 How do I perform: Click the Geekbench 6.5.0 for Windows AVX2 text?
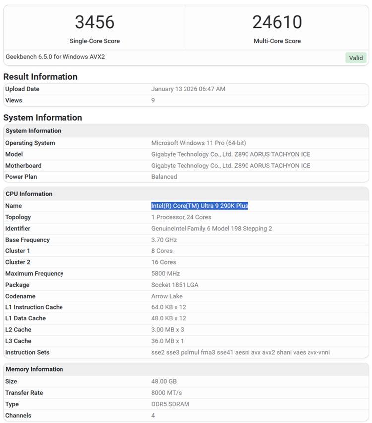55,57
